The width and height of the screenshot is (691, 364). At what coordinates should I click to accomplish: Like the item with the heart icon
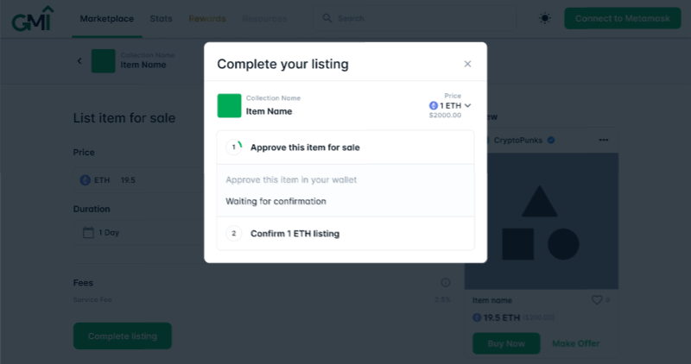click(597, 300)
